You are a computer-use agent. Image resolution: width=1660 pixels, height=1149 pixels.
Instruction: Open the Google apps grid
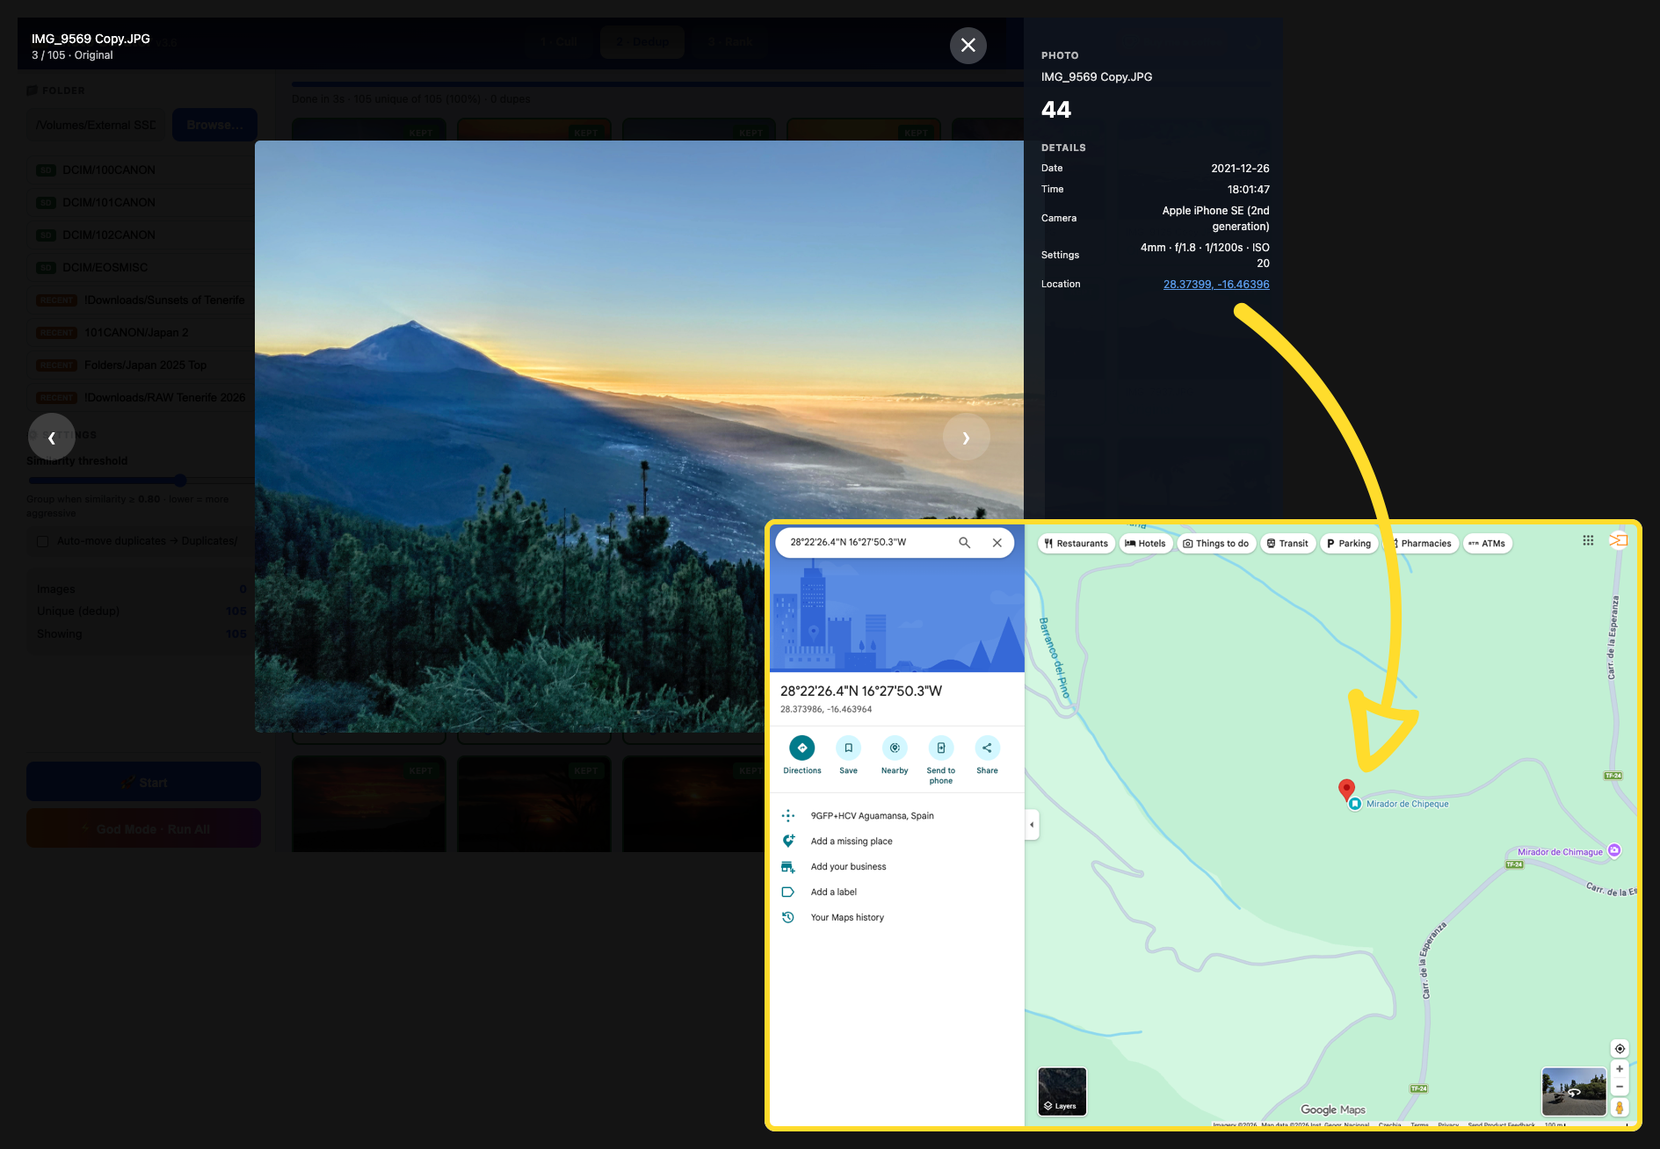pyautogui.click(x=1588, y=540)
